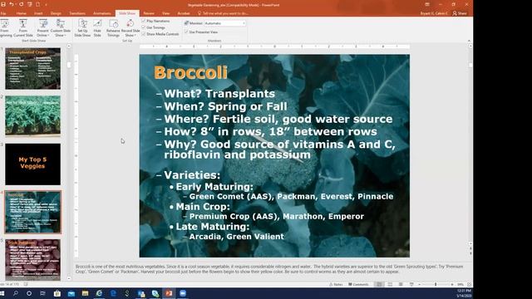Switch to the Acrobat tab
This screenshot has width=532, height=299.
pyautogui.click(x=184, y=13)
